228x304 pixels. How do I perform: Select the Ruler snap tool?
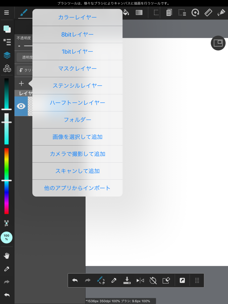click(x=208, y=12)
